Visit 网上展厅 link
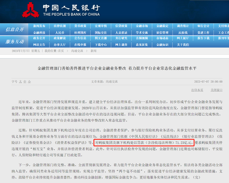Screen dimensions: 229x183 pos(183,38)
